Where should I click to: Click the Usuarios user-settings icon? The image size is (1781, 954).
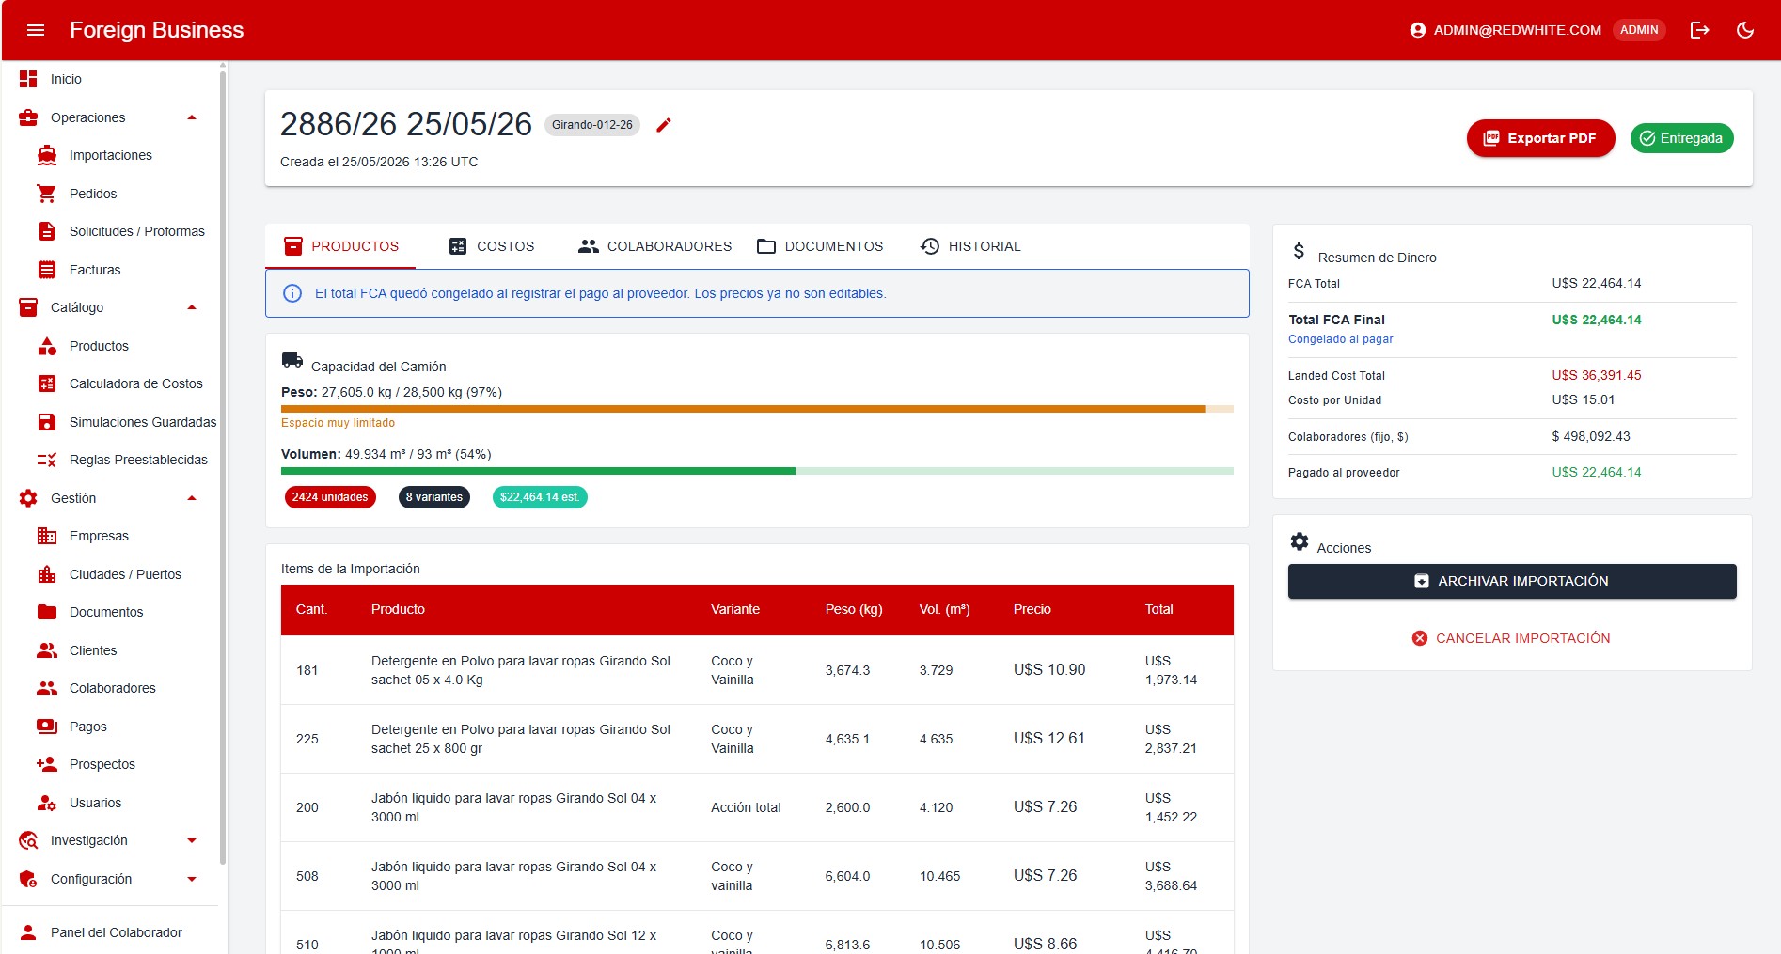47,803
